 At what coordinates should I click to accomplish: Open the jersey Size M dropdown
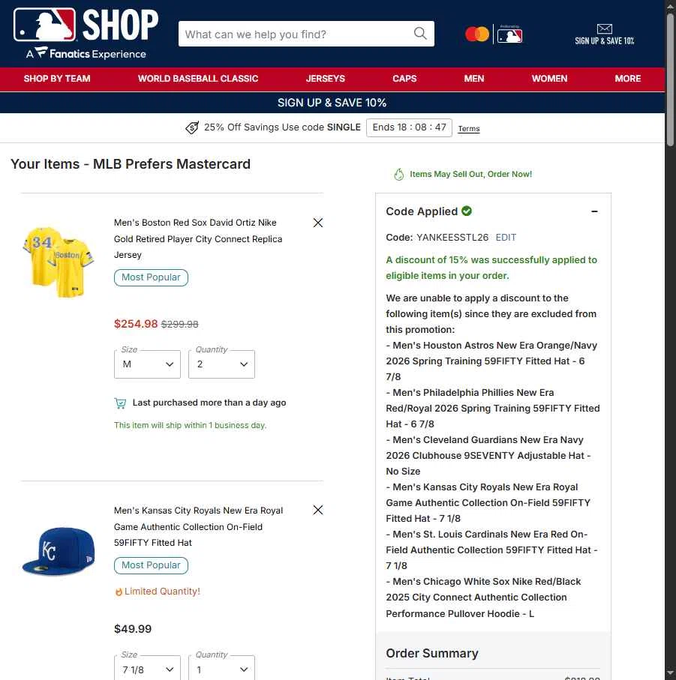(x=148, y=364)
